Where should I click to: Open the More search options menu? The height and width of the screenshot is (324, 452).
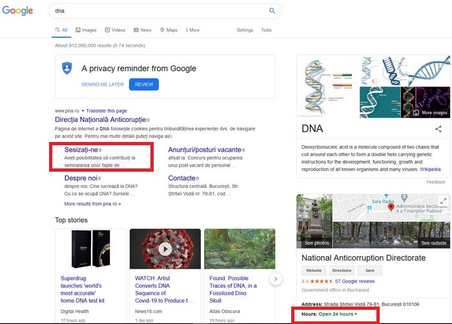click(x=192, y=30)
